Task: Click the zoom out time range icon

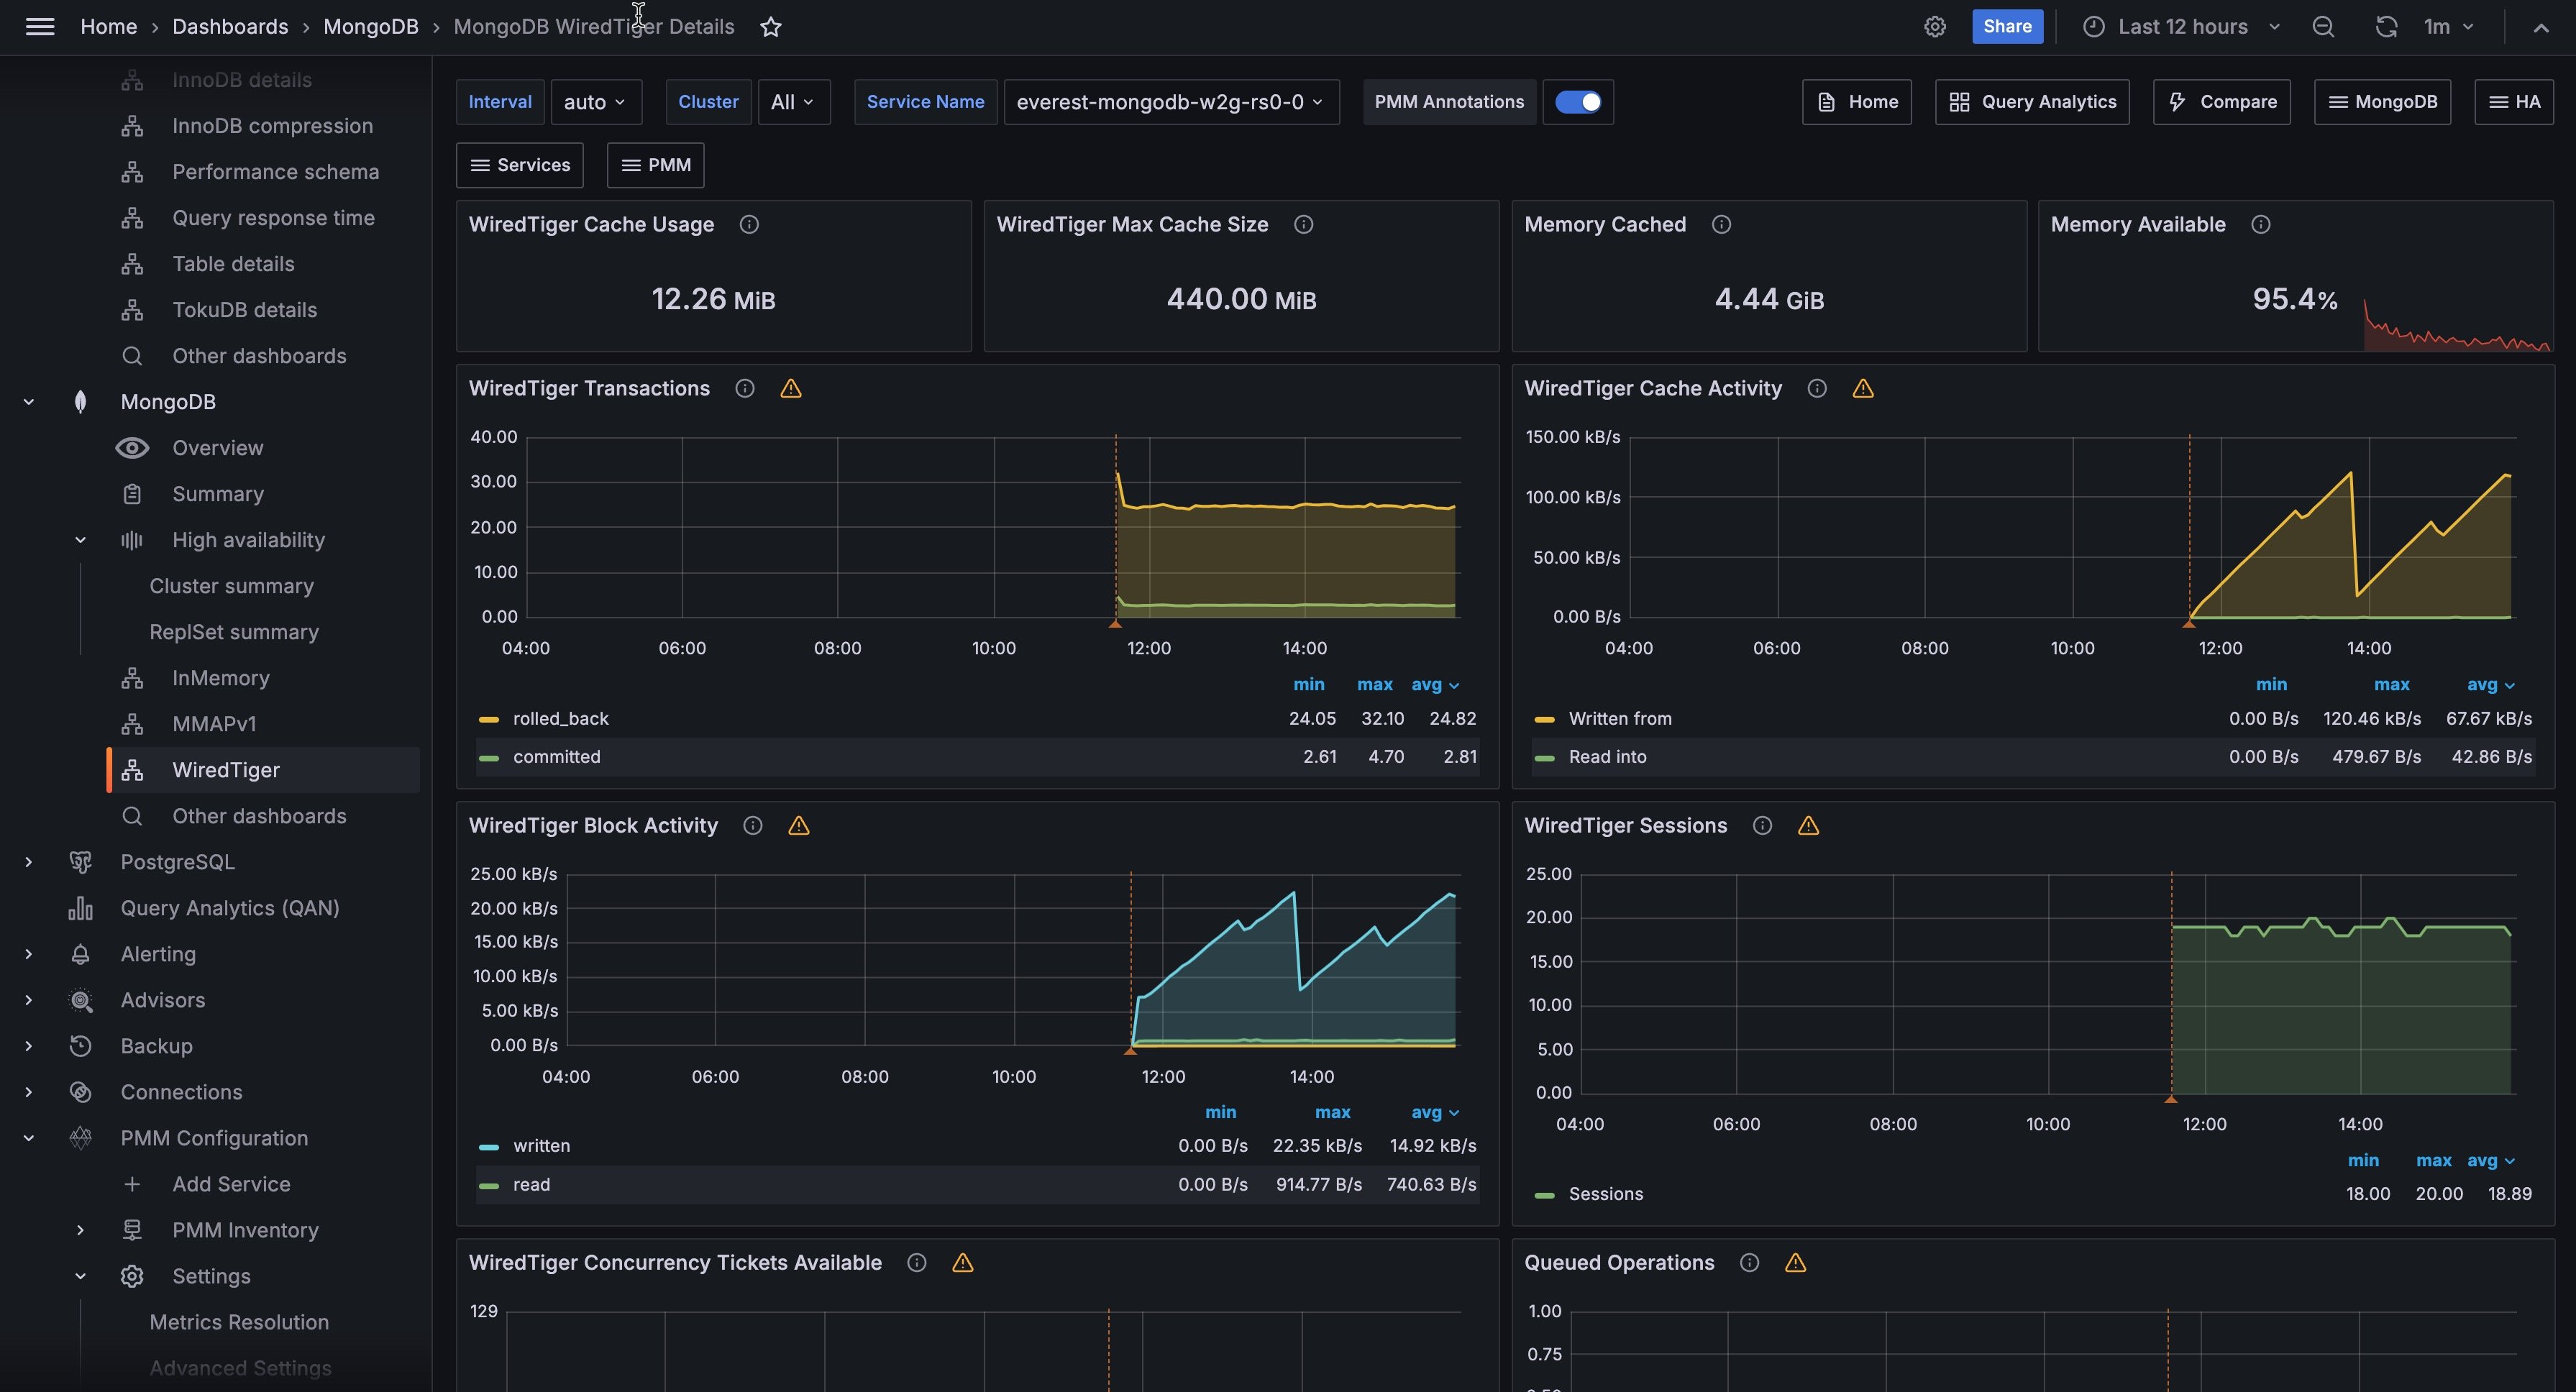Action: point(2323,27)
